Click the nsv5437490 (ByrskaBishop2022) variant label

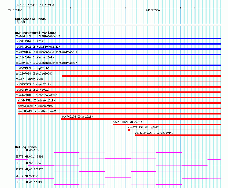click(38, 36)
